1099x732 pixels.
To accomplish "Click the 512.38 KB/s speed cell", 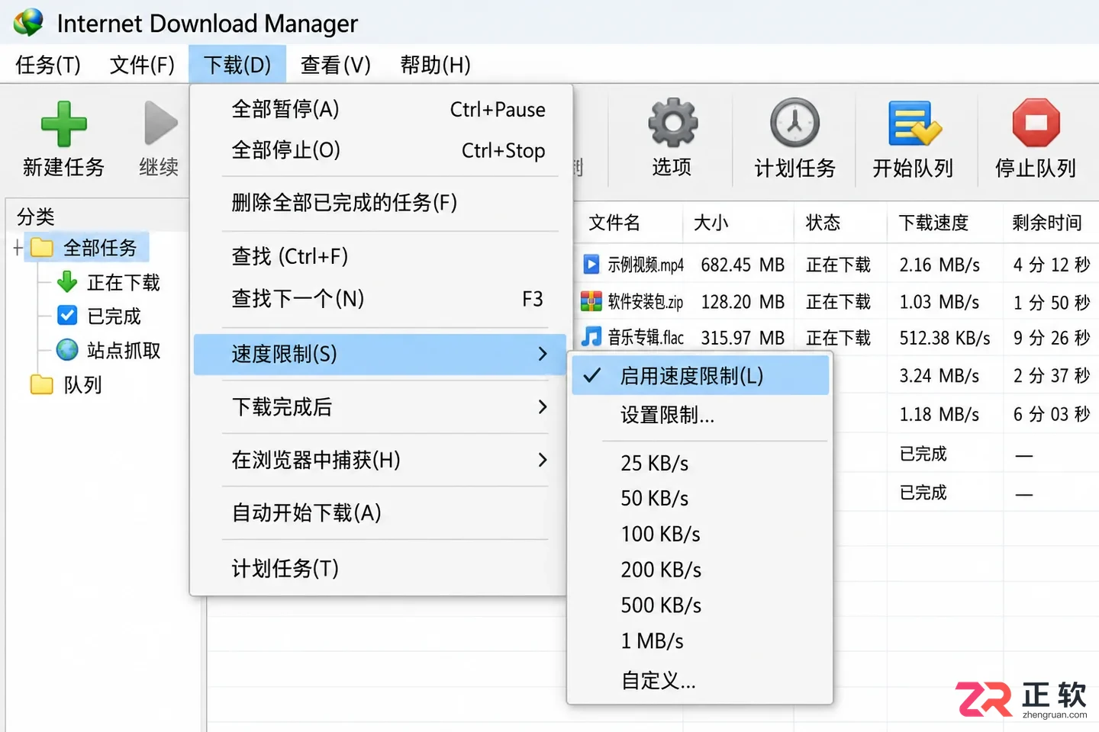I will click(x=945, y=338).
